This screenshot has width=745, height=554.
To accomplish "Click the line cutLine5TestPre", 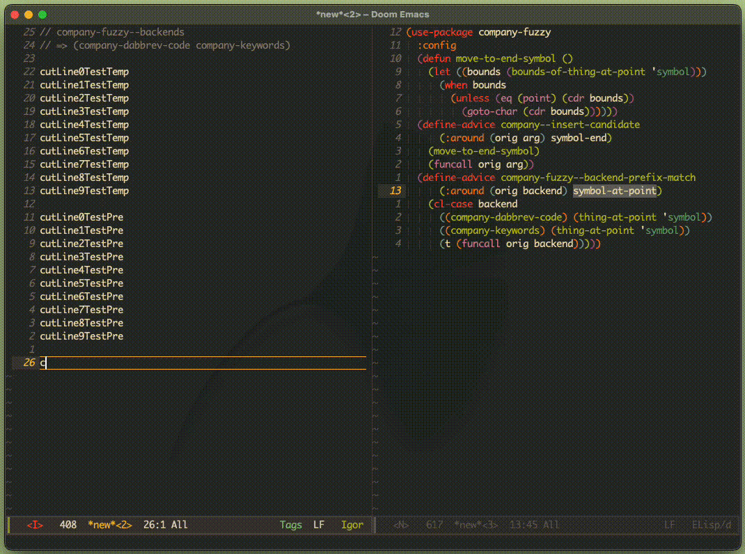I will (81, 284).
